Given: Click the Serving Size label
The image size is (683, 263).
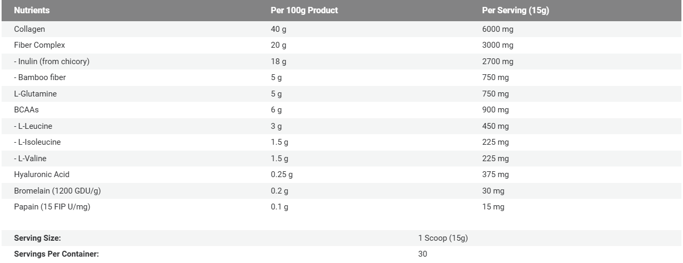Looking at the screenshot, I should pos(37,239).
